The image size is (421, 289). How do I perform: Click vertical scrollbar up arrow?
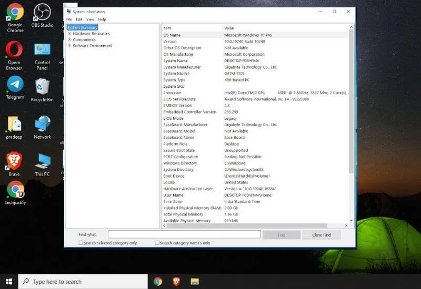coord(351,27)
